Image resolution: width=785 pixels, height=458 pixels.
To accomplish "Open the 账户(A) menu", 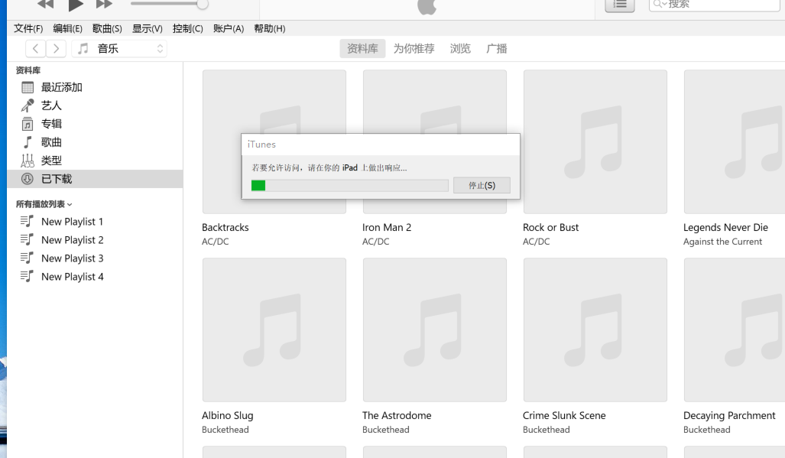I will pyautogui.click(x=229, y=28).
